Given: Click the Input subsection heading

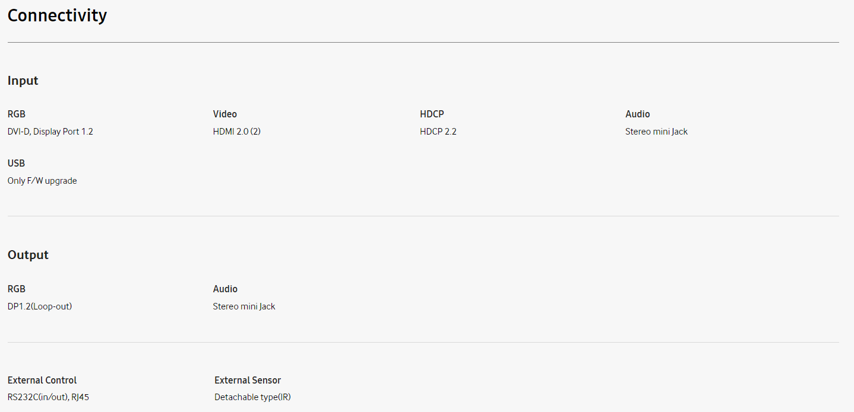Looking at the screenshot, I should click(x=23, y=81).
